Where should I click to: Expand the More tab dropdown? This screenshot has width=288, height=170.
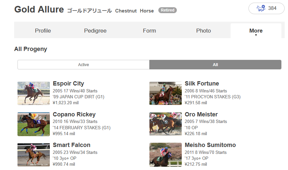[x=256, y=31]
